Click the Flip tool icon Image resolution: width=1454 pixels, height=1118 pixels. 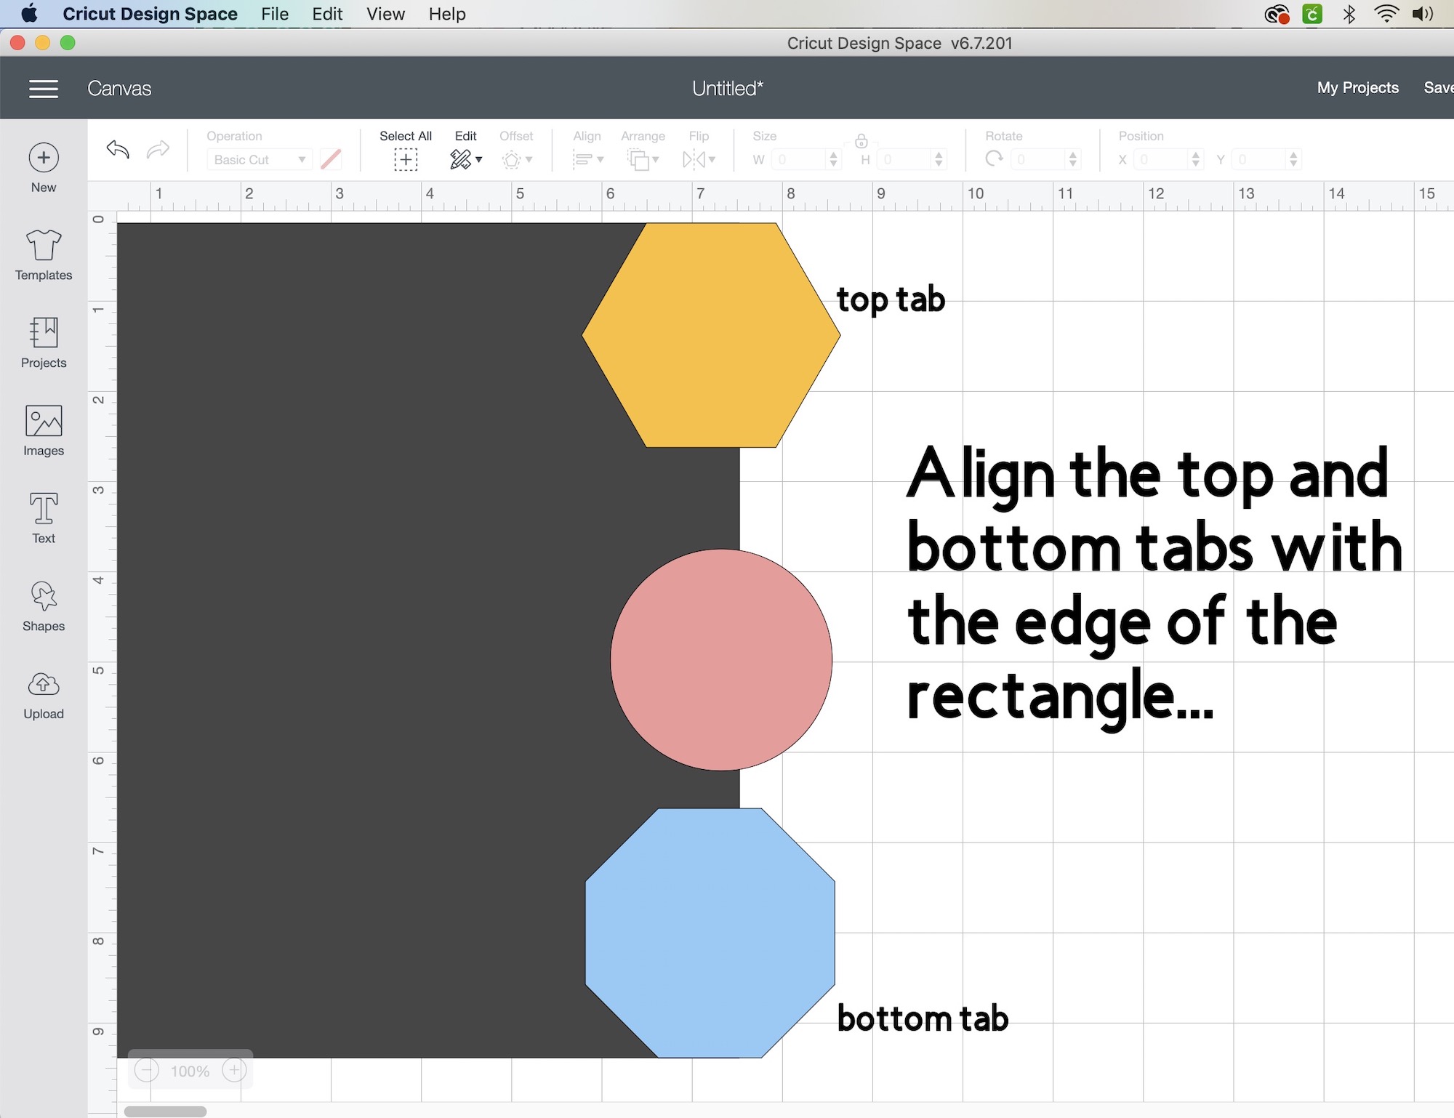click(x=694, y=160)
